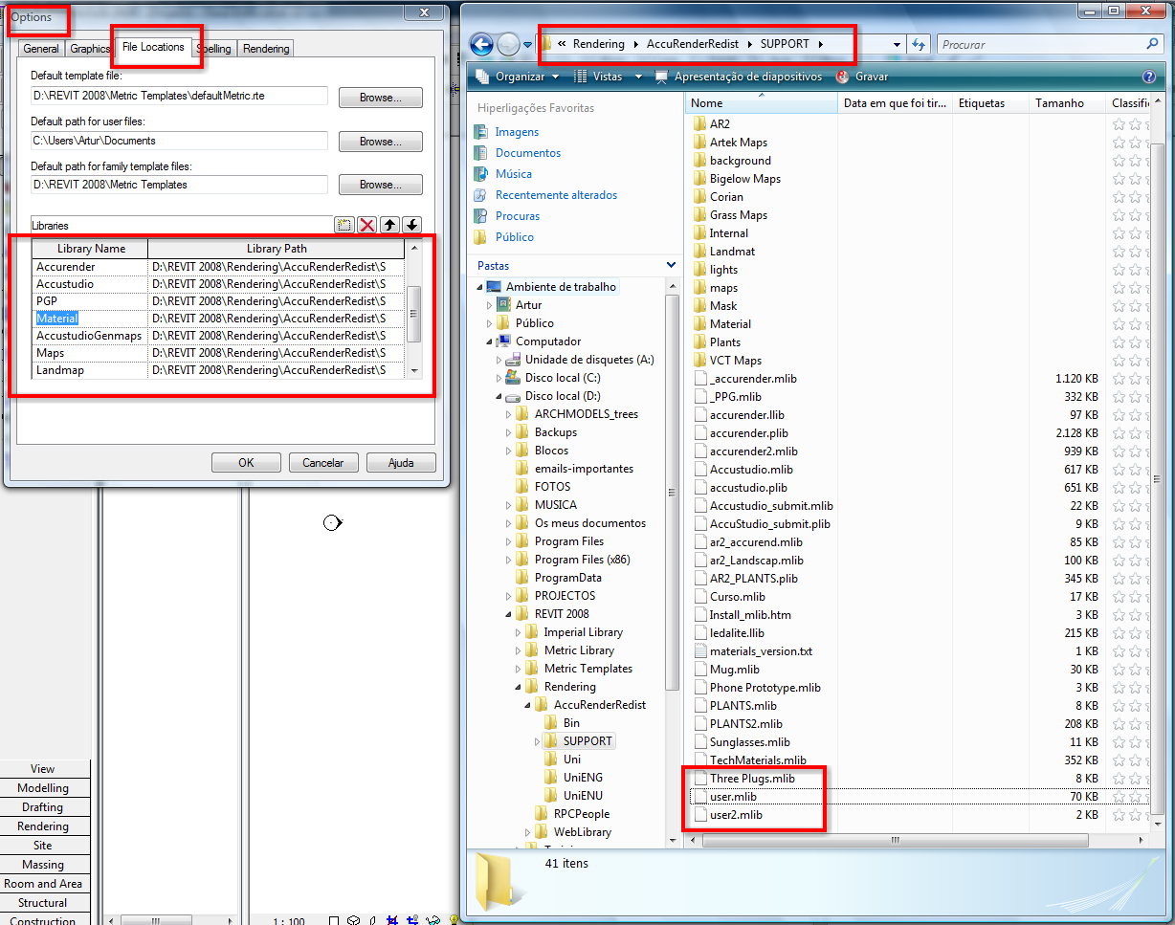Expand ARCHMODELS_trees folder in tree
The height and width of the screenshot is (925, 1175).
click(x=509, y=414)
